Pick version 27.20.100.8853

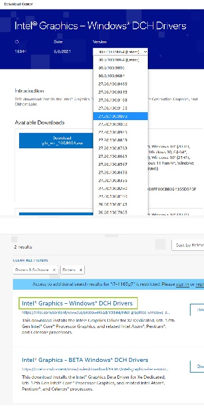pyautogui.click(x=120, y=140)
